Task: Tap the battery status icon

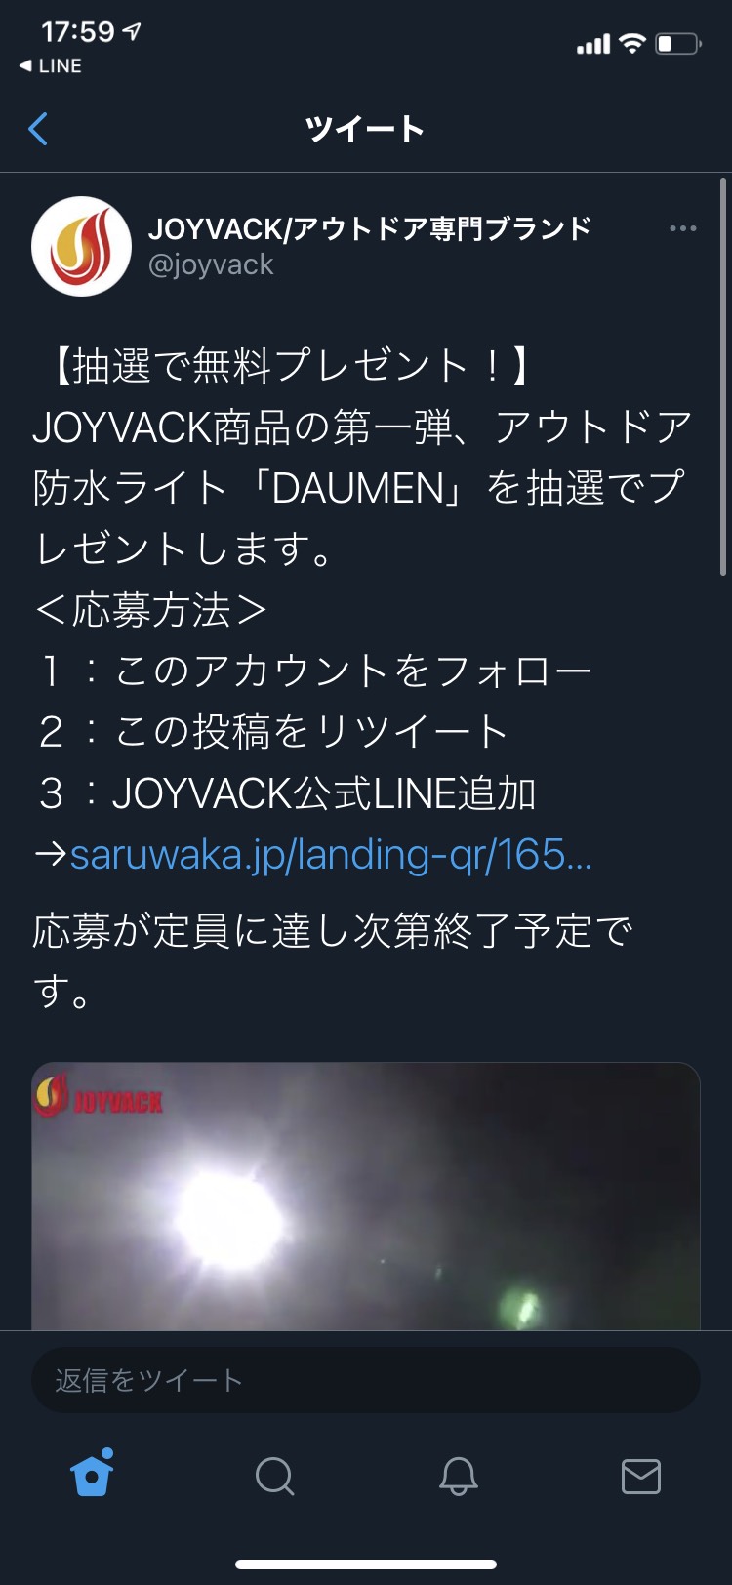Action: click(678, 44)
